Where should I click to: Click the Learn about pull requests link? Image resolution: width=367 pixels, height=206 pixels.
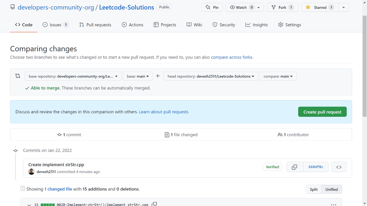tap(164, 112)
